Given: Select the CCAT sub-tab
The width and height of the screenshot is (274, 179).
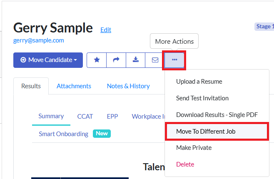Looking at the screenshot, I should coord(85,117).
